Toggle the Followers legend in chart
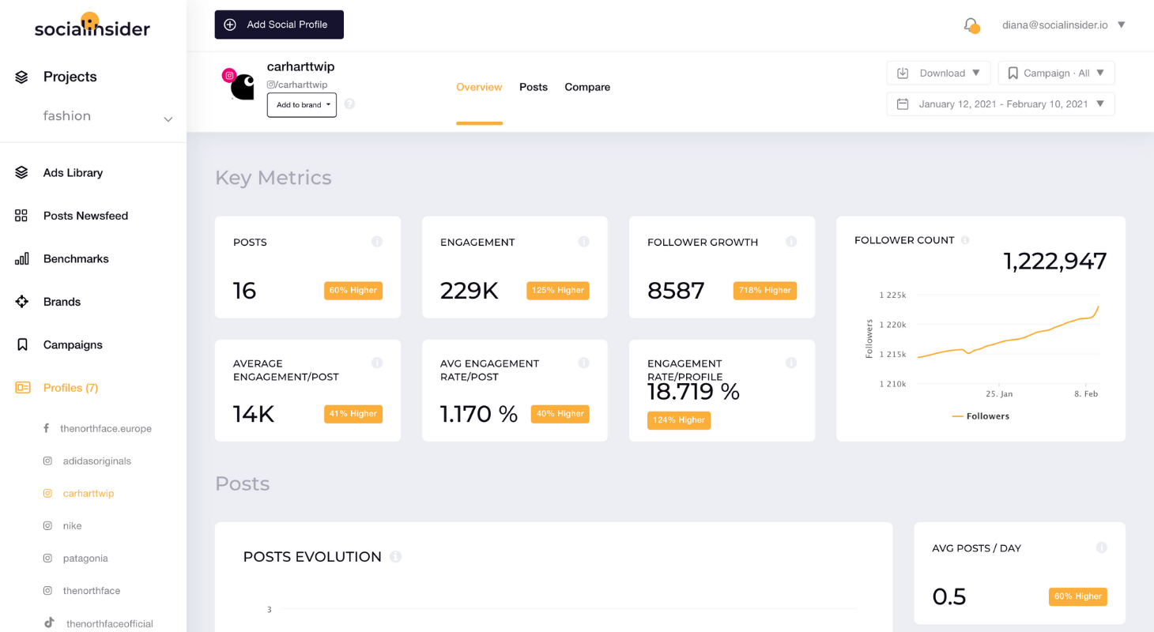The width and height of the screenshot is (1154, 632). click(x=981, y=416)
